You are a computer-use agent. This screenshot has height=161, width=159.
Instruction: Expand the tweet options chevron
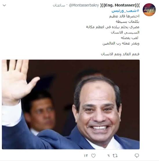tap(4, 5)
